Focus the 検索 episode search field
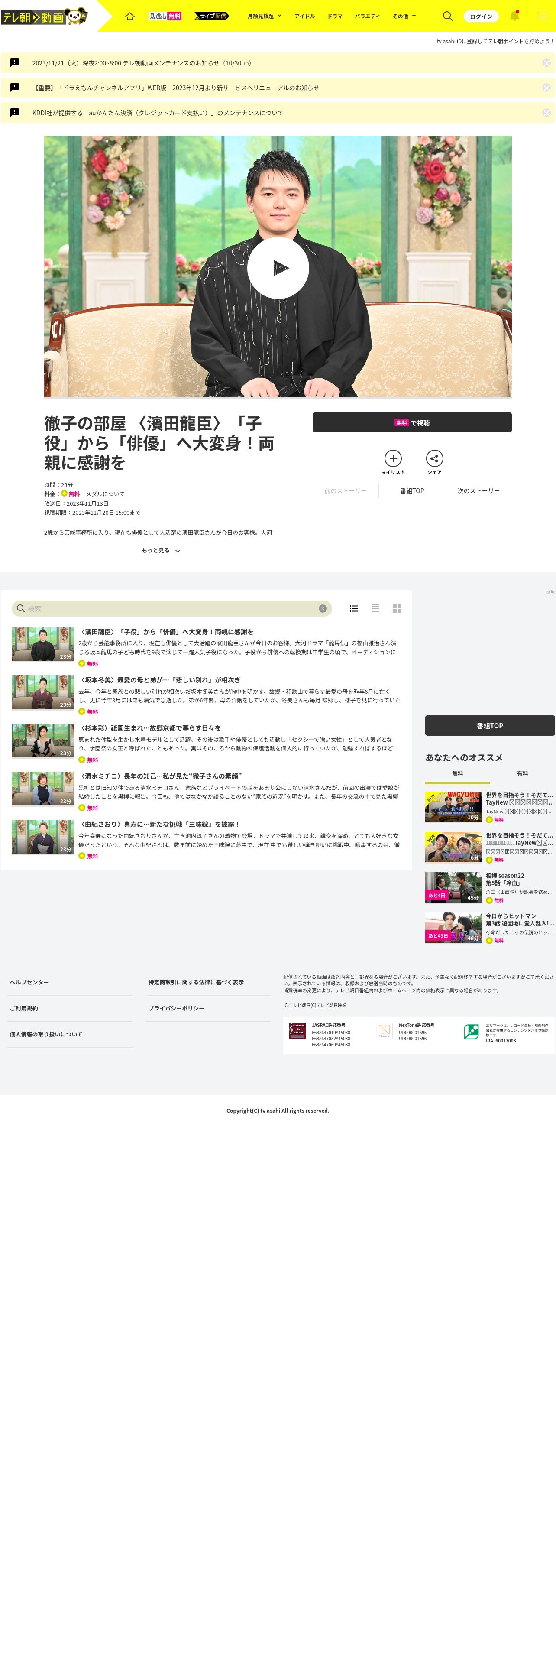The width and height of the screenshot is (556, 1669). 171,608
